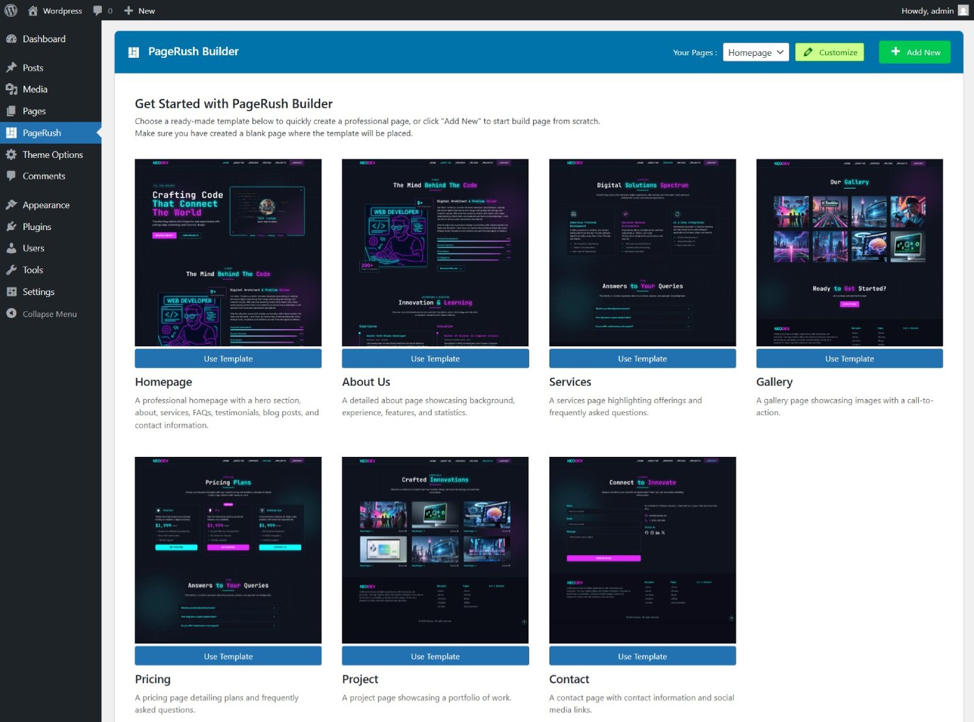Use Template for the Project card
This screenshot has height=722, width=974.
pos(435,656)
